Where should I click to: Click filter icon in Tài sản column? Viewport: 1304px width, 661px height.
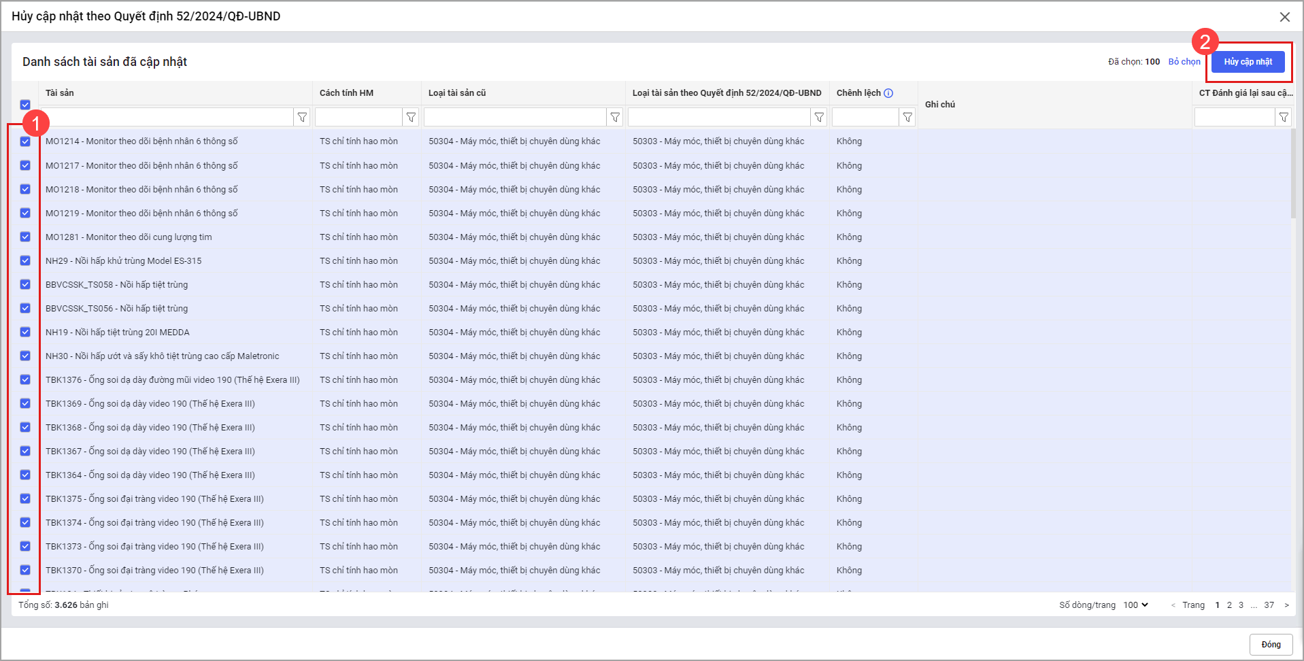pyautogui.click(x=302, y=118)
